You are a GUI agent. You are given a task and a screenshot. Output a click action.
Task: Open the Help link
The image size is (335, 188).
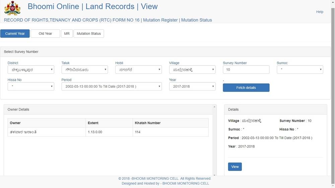tap(320, 12)
